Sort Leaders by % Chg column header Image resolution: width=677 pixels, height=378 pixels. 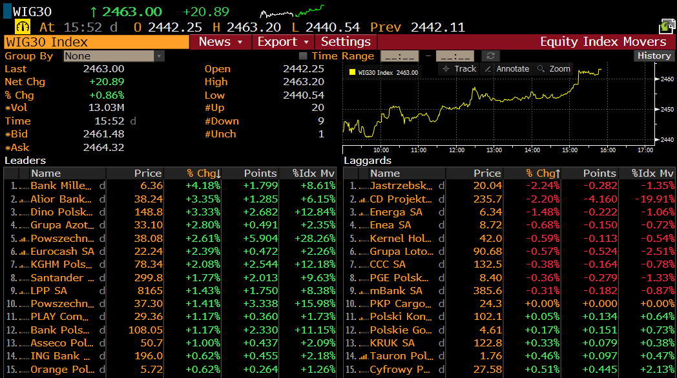click(203, 174)
